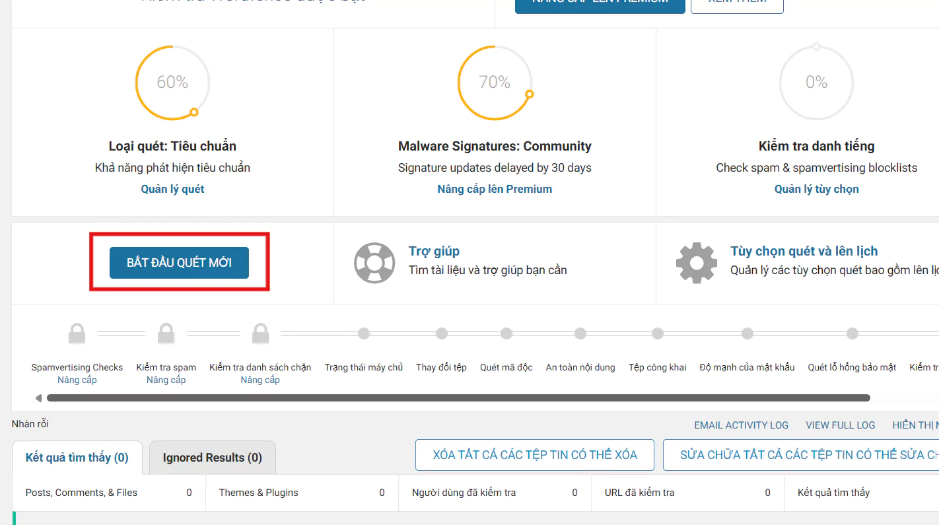Click Nâng cấp under Kiểm tra spam
Viewport: 939px width, 525px height.
(x=166, y=380)
